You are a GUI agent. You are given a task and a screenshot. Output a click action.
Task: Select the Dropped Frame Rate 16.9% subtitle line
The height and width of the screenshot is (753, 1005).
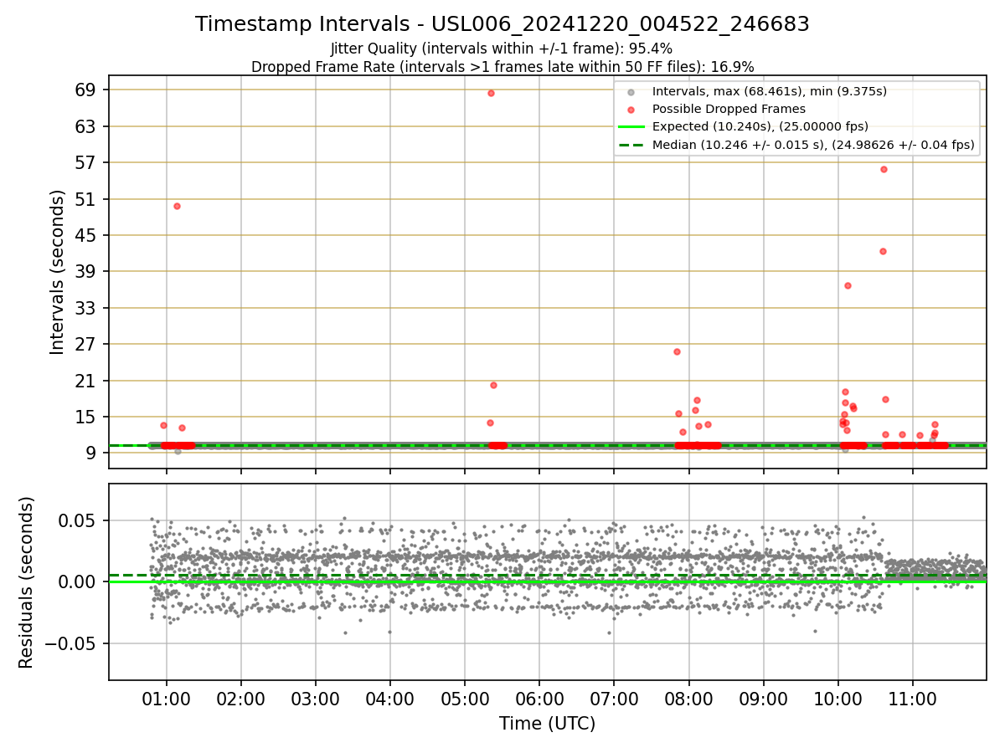[x=502, y=66]
